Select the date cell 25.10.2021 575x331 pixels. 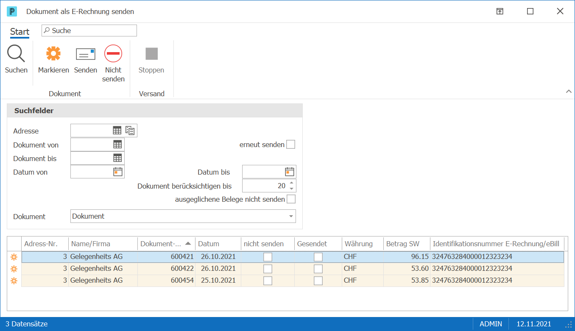218,281
